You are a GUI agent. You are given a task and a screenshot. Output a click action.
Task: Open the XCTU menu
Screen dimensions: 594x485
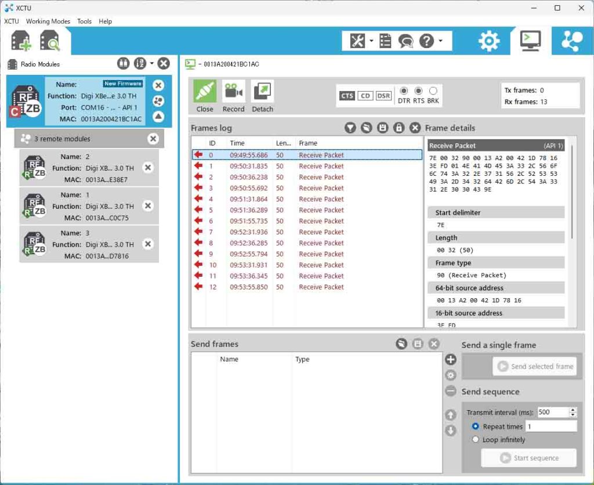pos(12,21)
